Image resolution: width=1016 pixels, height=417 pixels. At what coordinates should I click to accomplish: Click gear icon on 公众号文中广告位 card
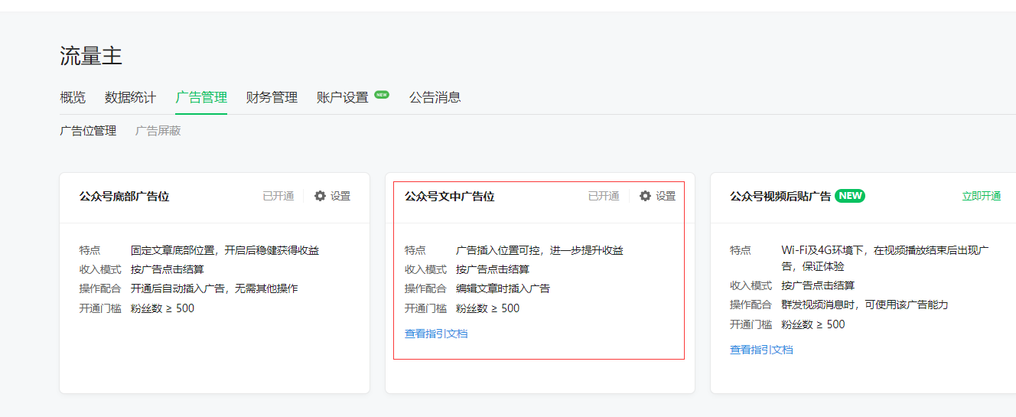(x=645, y=196)
